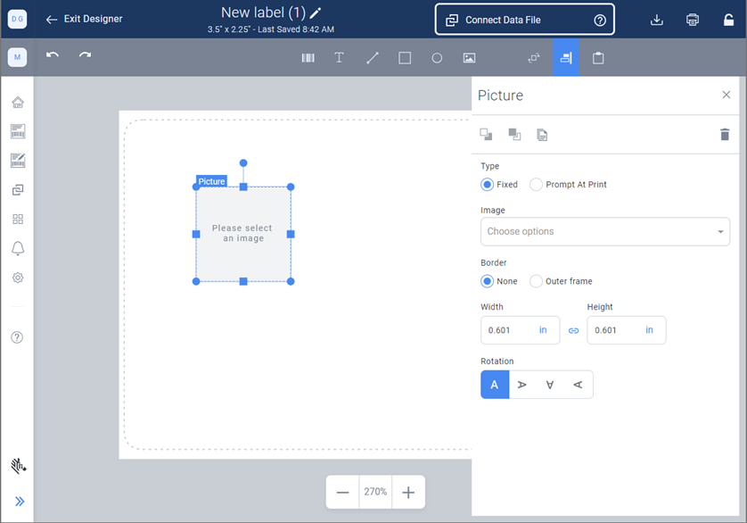Choose the Outer frame border option
747x523 pixels.
(536, 281)
